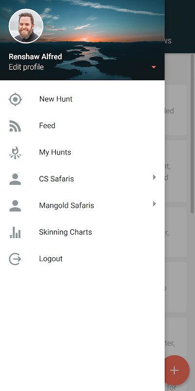This screenshot has width=195, height=391.
Task: Select My Hunts from the drawer
Action: 55,152
